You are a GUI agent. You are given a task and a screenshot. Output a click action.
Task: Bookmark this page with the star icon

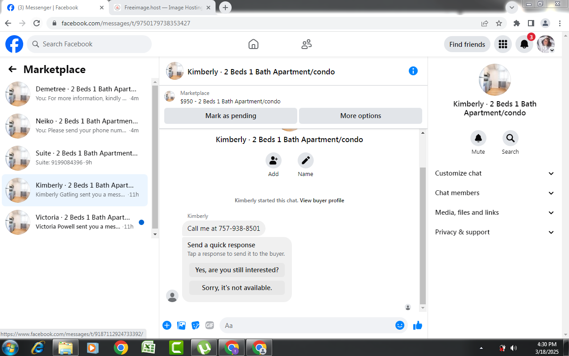(x=499, y=23)
